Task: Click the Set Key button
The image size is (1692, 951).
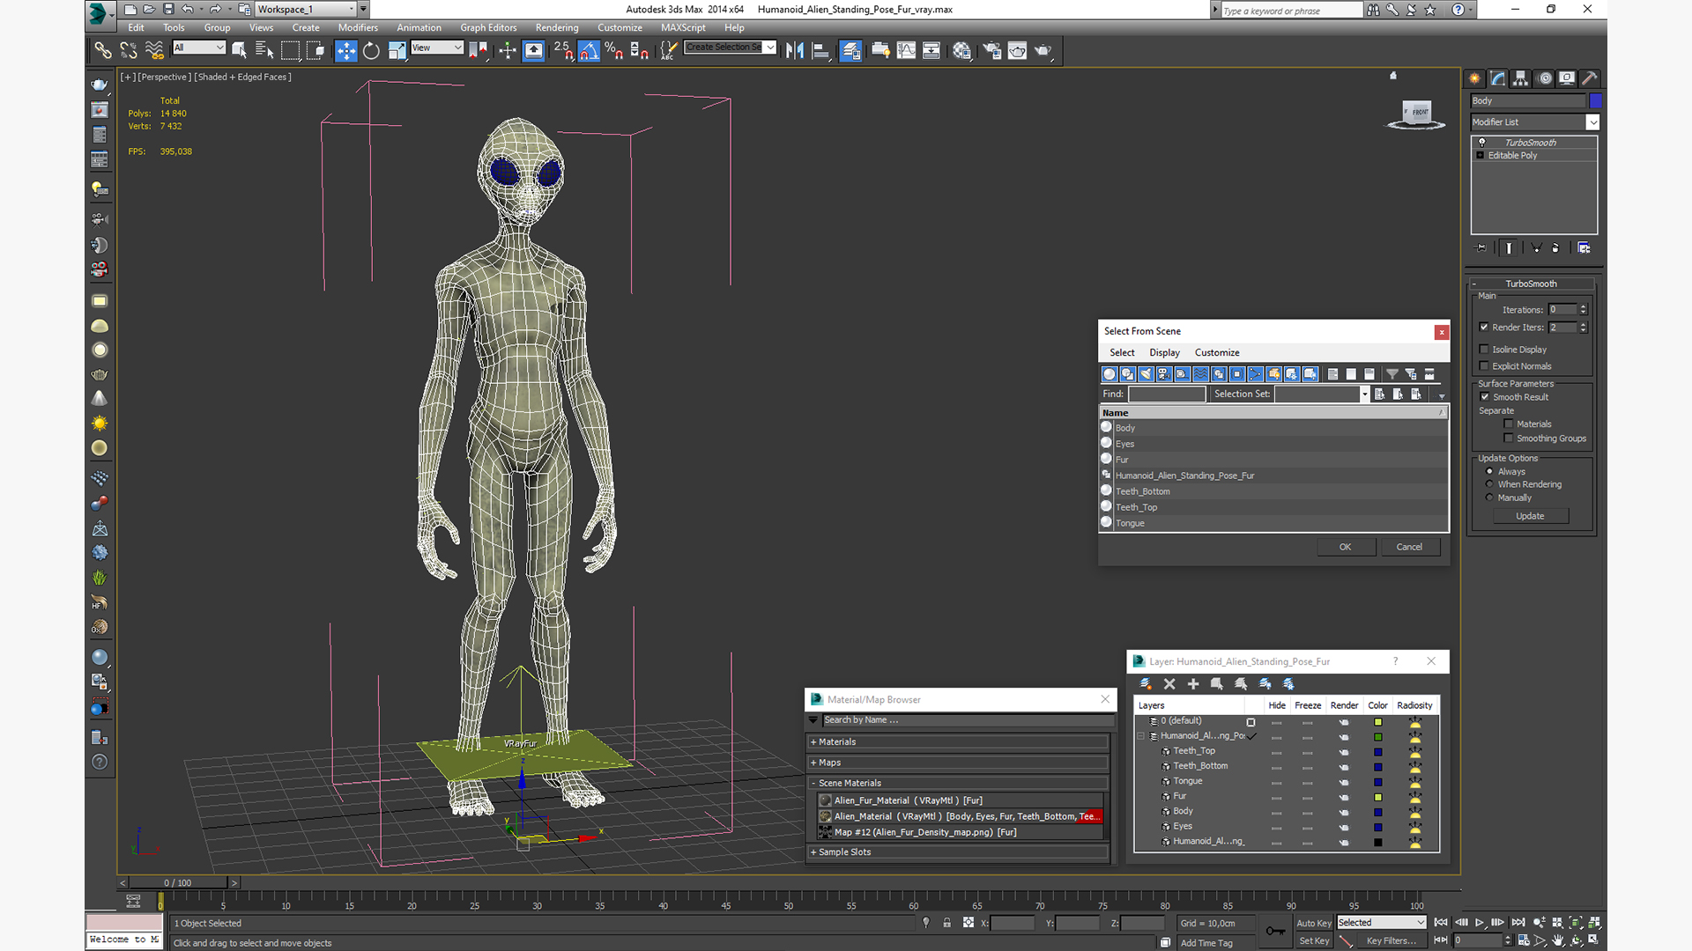Action: (1314, 941)
